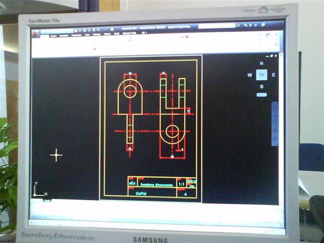Click the UCS icon in drawing corner
324x243 pixels.
(x=40, y=189)
